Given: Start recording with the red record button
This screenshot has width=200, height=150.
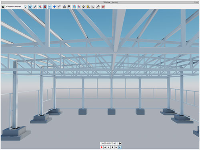Looking at the screenshot, I should coord(102,147).
